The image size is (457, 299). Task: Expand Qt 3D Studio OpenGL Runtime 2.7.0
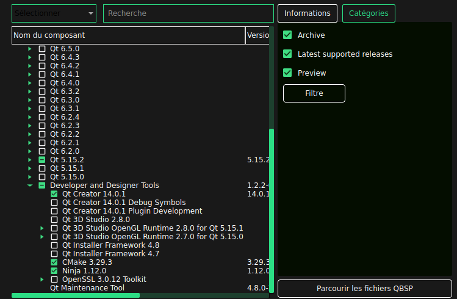(x=42, y=237)
